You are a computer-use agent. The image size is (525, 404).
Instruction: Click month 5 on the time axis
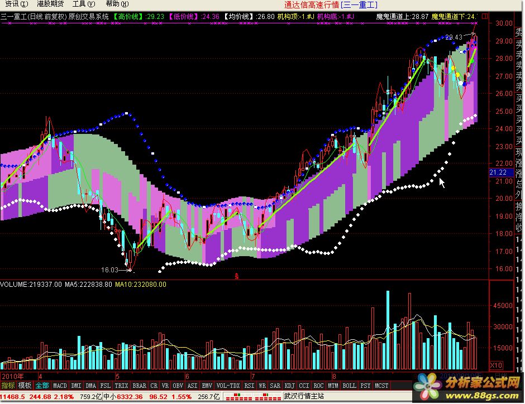pos(117,376)
